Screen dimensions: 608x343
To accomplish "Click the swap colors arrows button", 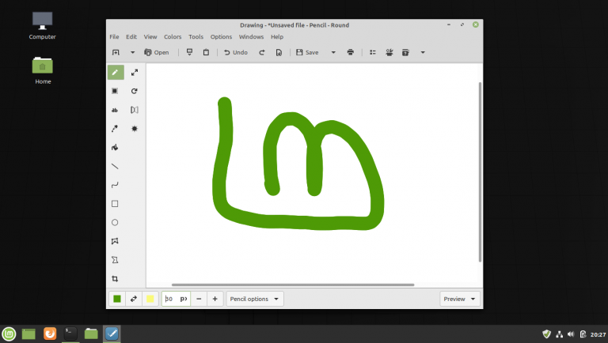I will pos(134,299).
